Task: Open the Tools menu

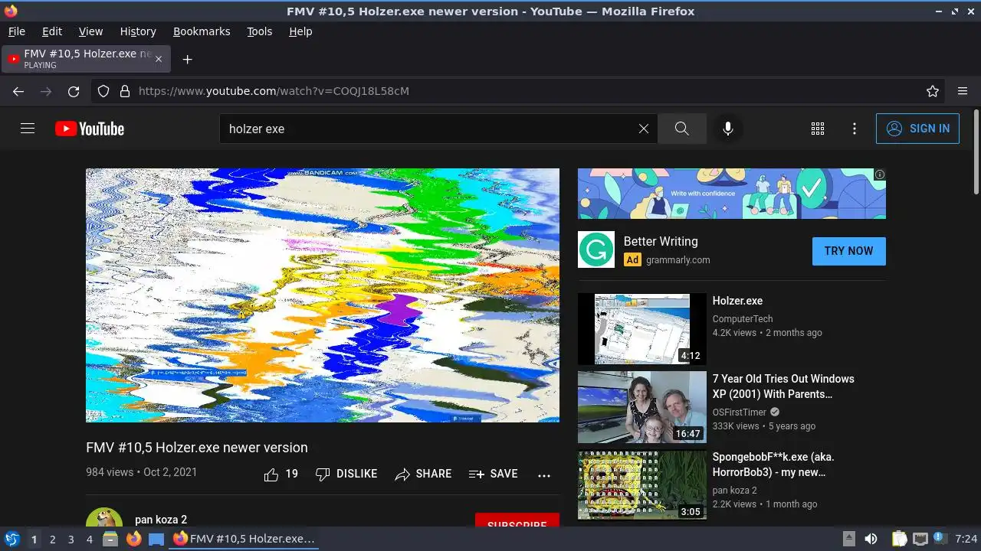Action: [259, 31]
